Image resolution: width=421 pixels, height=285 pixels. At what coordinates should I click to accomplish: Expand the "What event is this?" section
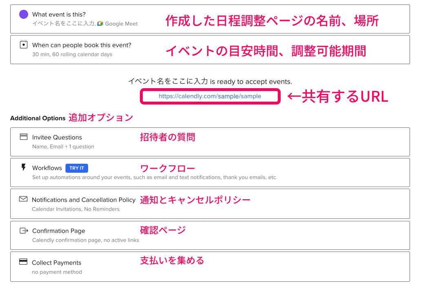(x=210, y=19)
